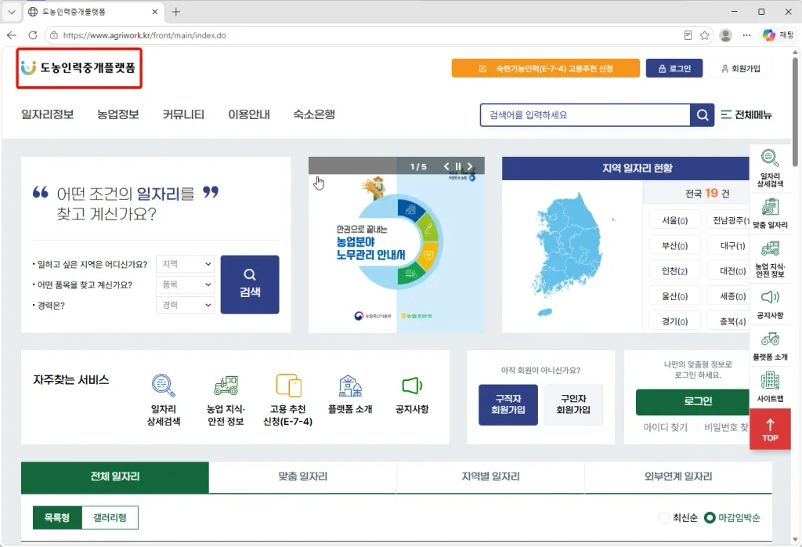The image size is (802, 547).
Task: Click the header 회원가입 button
Action: 741,68
